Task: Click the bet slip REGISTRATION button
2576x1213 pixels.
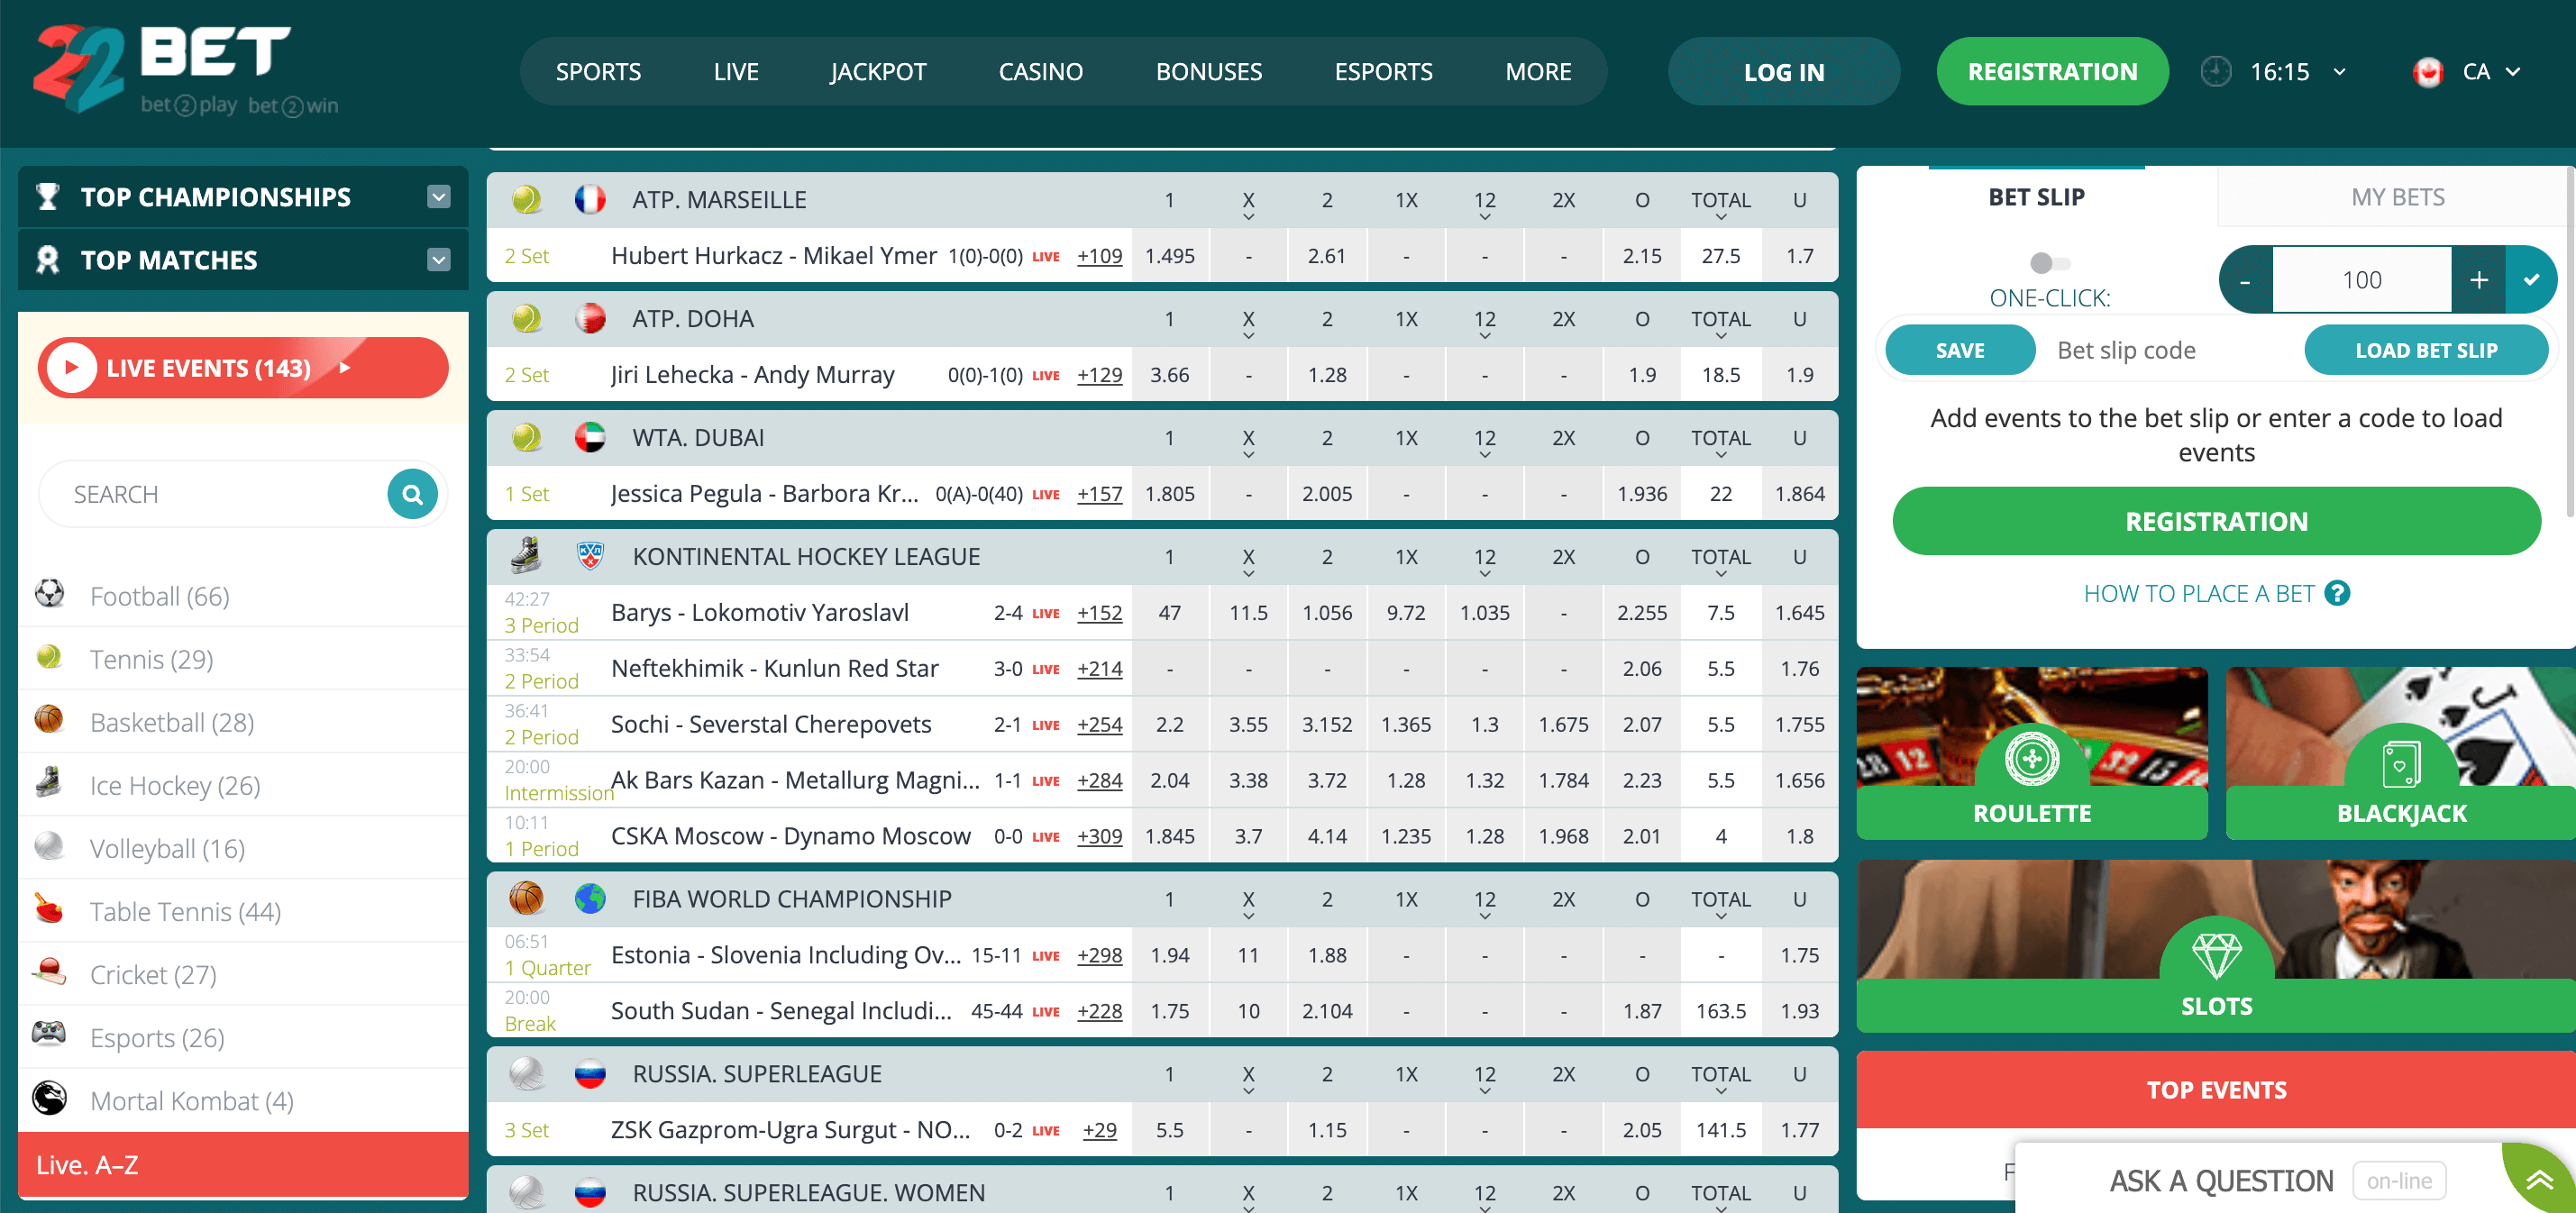Action: click(2216, 521)
